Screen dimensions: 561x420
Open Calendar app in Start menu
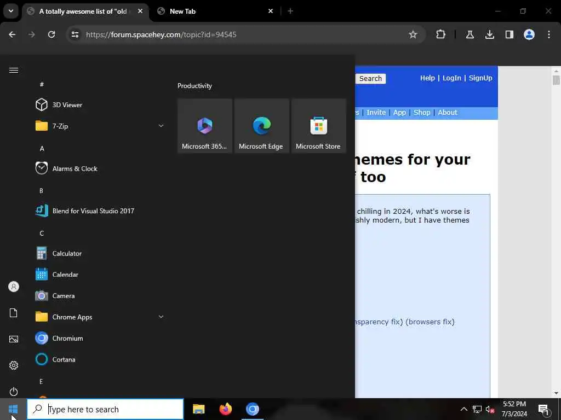(100, 275)
